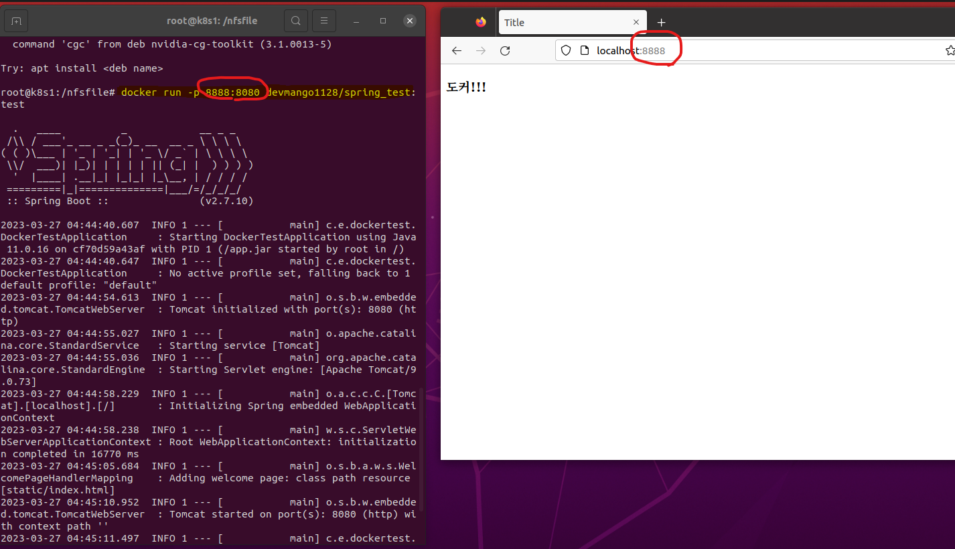Go forward in Firefox
Viewport: 955px width, 549px height.
tap(481, 50)
